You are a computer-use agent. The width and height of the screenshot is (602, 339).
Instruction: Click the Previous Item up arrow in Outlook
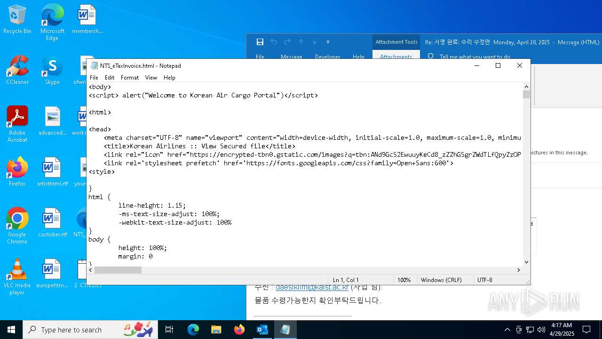click(301, 42)
